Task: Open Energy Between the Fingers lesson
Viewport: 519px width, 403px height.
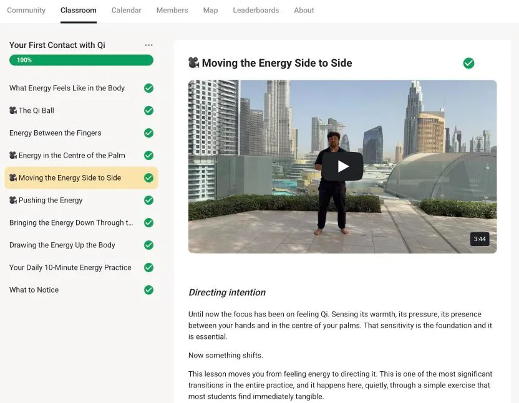Action: coord(82,133)
